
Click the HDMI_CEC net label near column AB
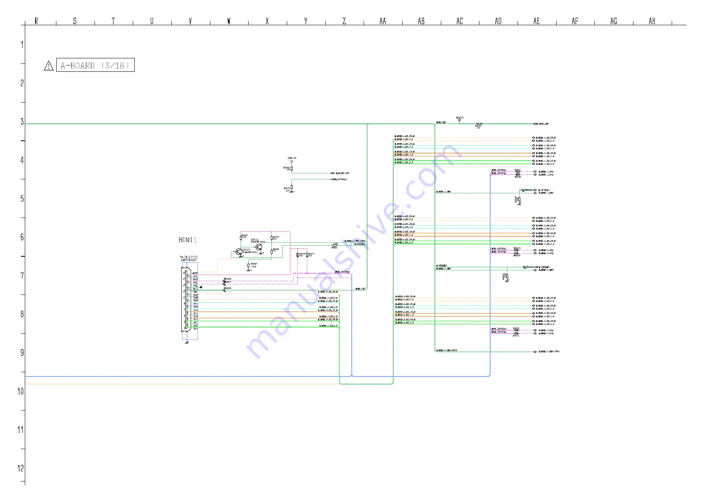(x=441, y=122)
